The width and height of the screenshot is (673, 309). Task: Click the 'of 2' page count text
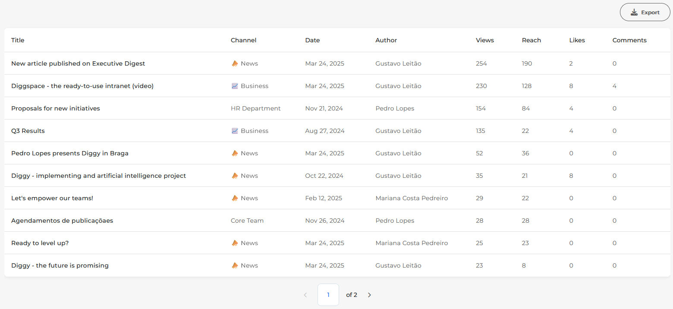point(352,295)
